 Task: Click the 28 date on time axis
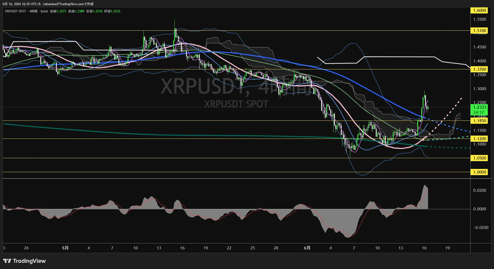[276, 248]
